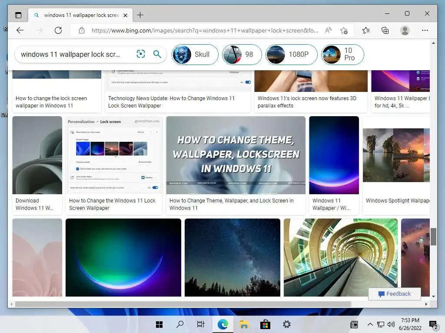Open the Favorites list

click(x=366, y=30)
